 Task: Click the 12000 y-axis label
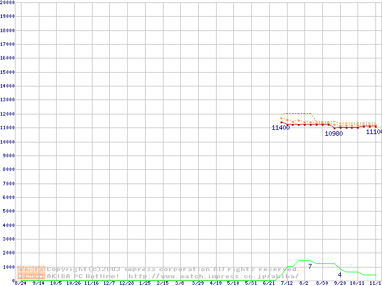tap(8, 114)
